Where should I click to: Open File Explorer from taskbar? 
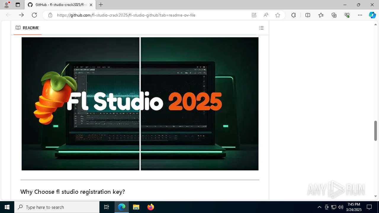(x=136, y=207)
